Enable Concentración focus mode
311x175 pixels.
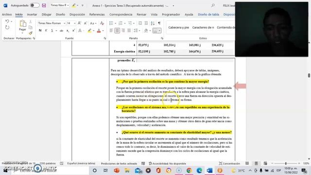click(229, 163)
